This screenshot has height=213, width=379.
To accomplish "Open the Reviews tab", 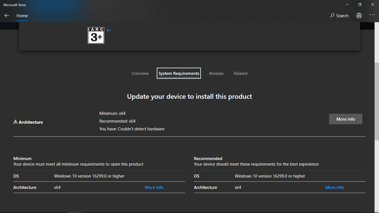I will tap(216, 73).
